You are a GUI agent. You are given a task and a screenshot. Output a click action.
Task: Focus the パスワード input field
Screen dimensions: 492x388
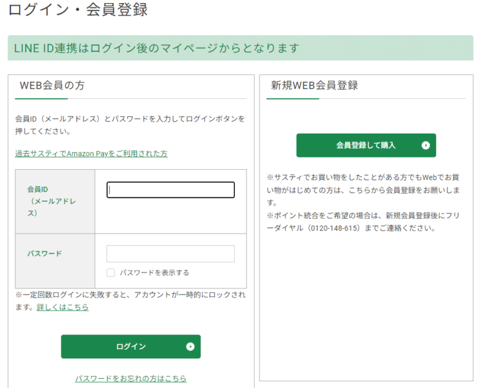pos(170,254)
